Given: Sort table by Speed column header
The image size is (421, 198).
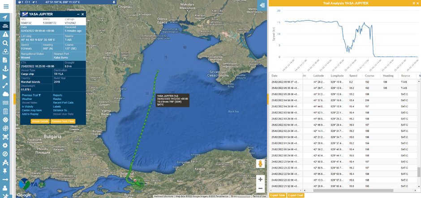Looking at the screenshot, I should coord(353,76).
